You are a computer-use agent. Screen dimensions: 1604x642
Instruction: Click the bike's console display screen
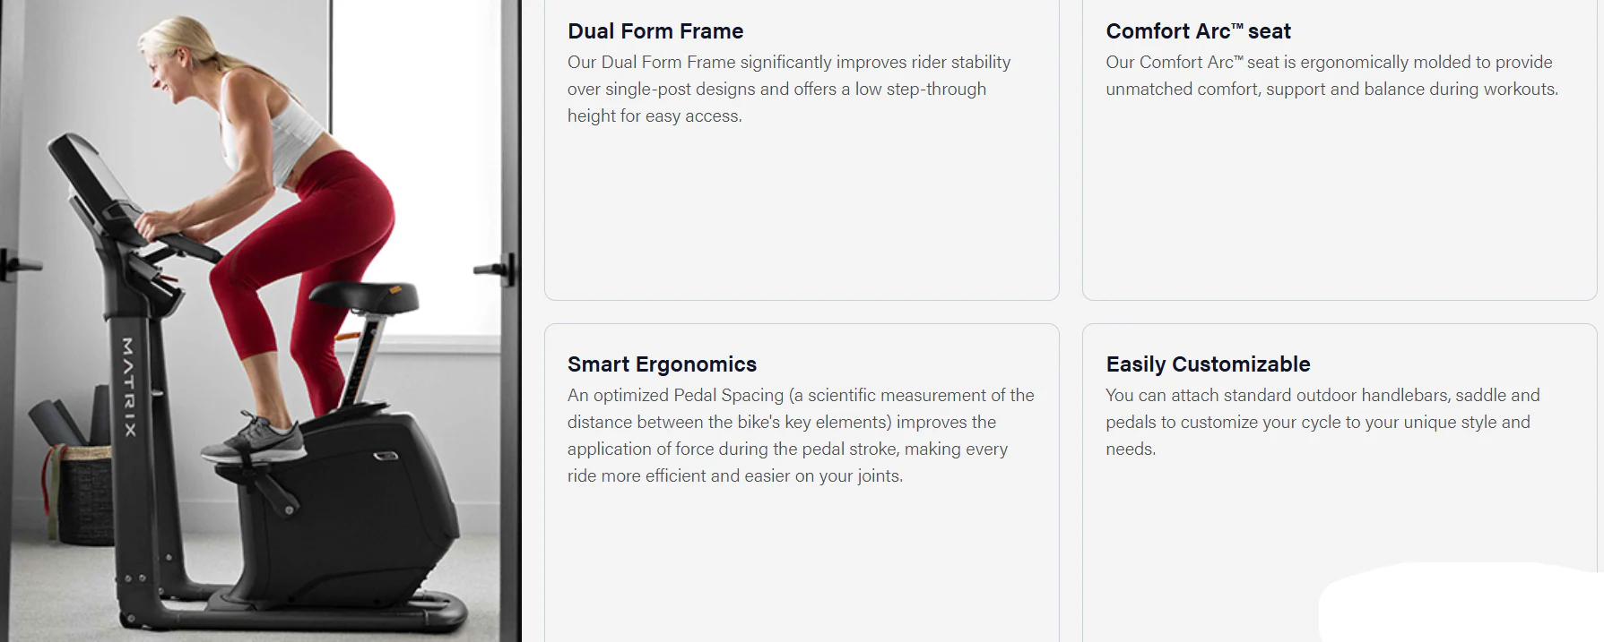[90, 179]
